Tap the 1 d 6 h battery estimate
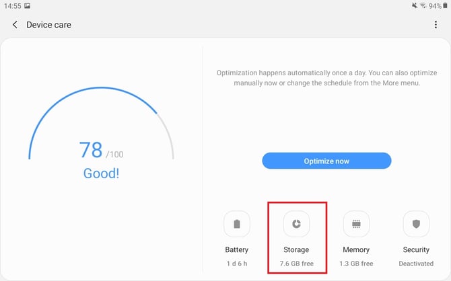 click(x=237, y=264)
